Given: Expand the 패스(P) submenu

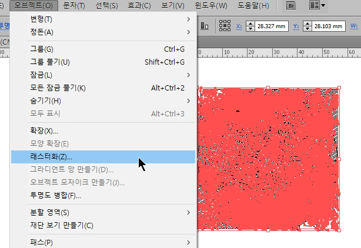Looking at the screenshot, I should point(103,242).
